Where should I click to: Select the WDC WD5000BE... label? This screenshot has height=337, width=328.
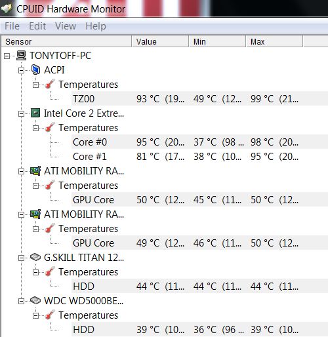coord(83,301)
